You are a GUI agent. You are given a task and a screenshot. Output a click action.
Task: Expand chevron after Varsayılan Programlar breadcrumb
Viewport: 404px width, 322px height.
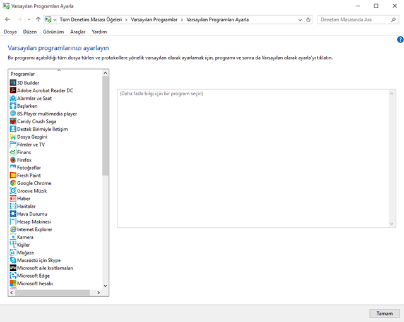pos(182,20)
